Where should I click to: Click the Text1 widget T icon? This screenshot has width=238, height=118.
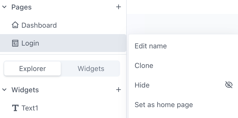tap(15, 108)
